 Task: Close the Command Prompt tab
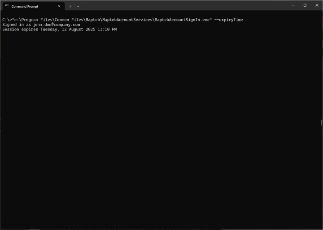[59, 6]
